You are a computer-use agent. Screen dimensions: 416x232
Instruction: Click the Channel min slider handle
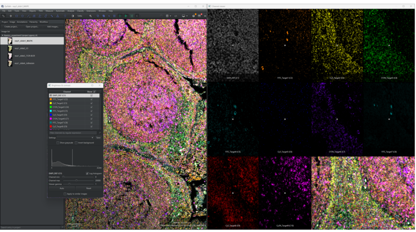[x=63, y=177]
